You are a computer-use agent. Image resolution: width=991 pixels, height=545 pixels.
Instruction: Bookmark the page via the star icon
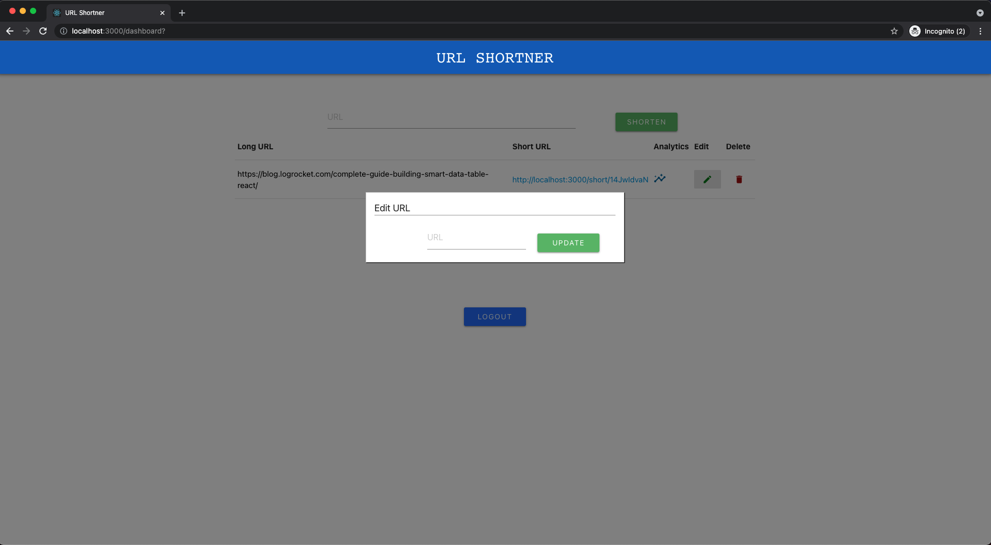point(894,31)
